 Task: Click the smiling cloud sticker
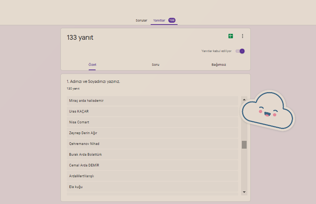coord(267,110)
